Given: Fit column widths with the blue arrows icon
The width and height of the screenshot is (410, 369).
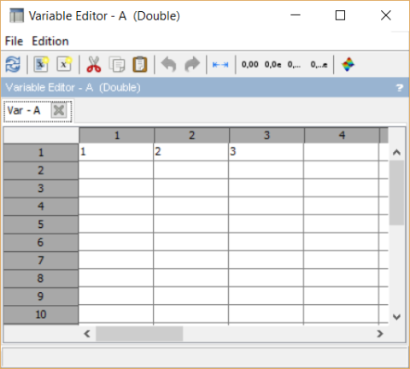Looking at the screenshot, I should point(220,65).
